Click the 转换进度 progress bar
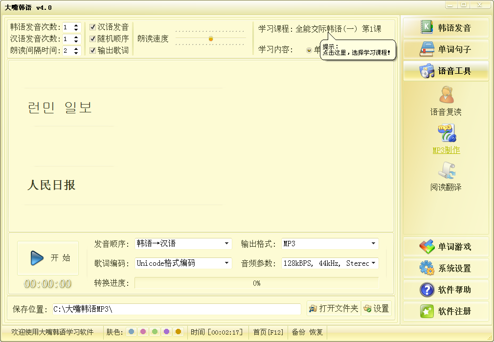 (256, 283)
